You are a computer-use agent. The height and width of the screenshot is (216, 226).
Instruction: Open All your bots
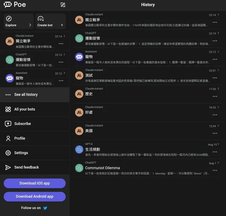[35, 109]
